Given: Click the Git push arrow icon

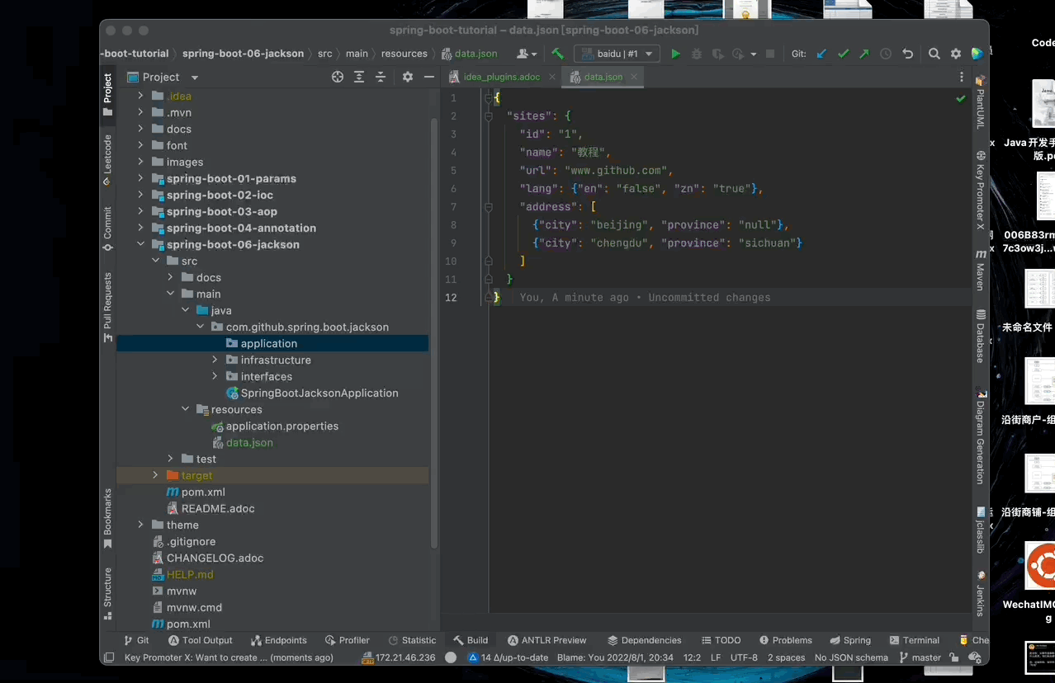Looking at the screenshot, I should point(864,54).
